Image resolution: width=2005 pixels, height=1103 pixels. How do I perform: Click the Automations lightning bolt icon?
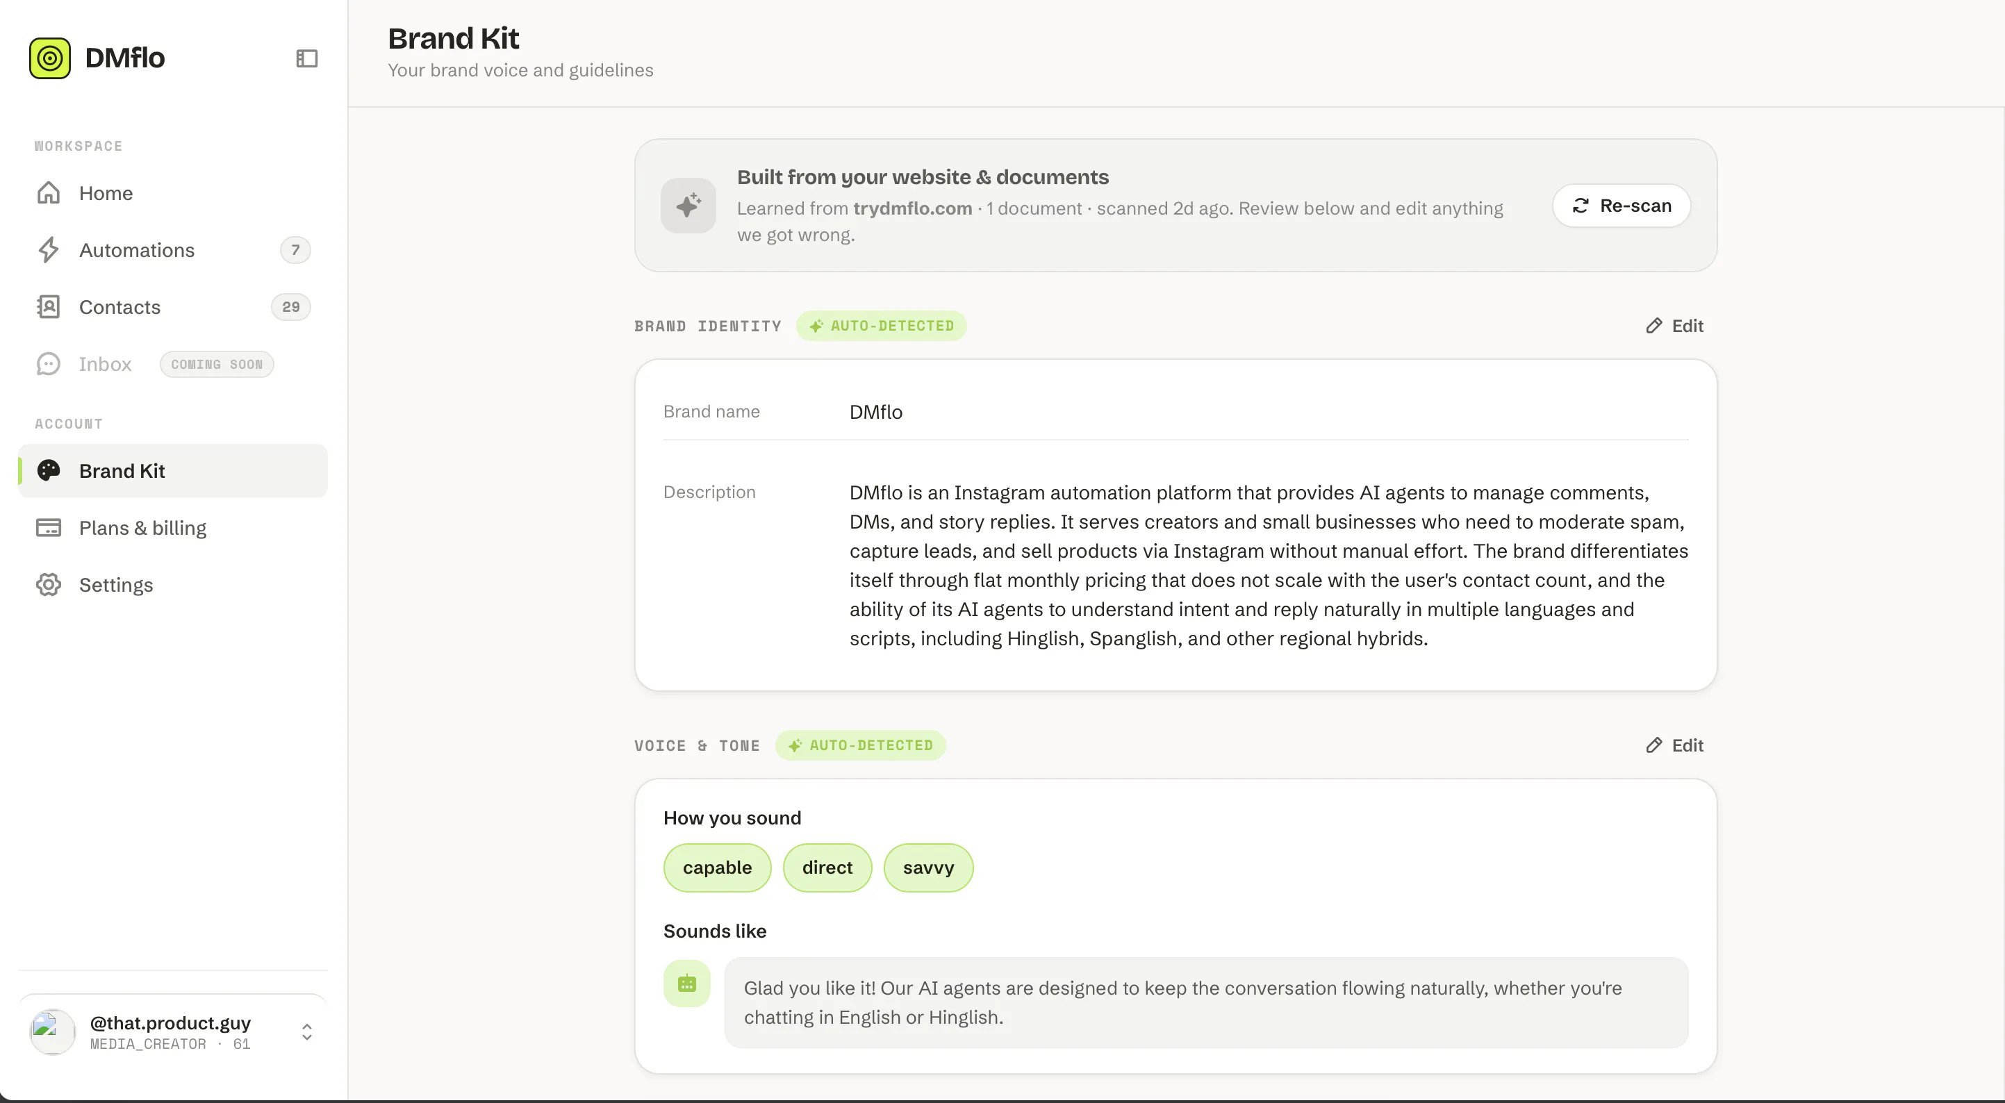coord(48,250)
